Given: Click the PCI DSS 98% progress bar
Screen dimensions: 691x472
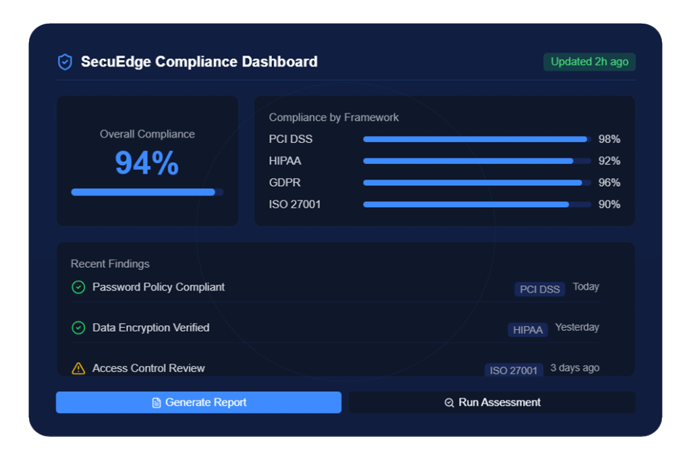Looking at the screenshot, I should tap(476, 140).
